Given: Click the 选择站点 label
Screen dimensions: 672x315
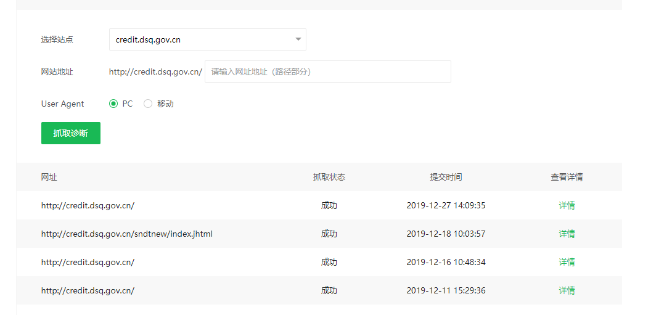Looking at the screenshot, I should (x=57, y=39).
